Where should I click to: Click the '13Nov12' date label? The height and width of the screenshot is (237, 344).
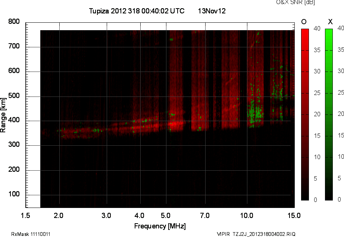tap(212, 11)
